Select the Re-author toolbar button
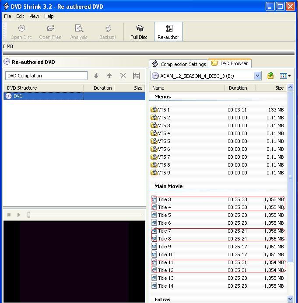This screenshot has height=303, width=298. pyautogui.click(x=168, y=31)
